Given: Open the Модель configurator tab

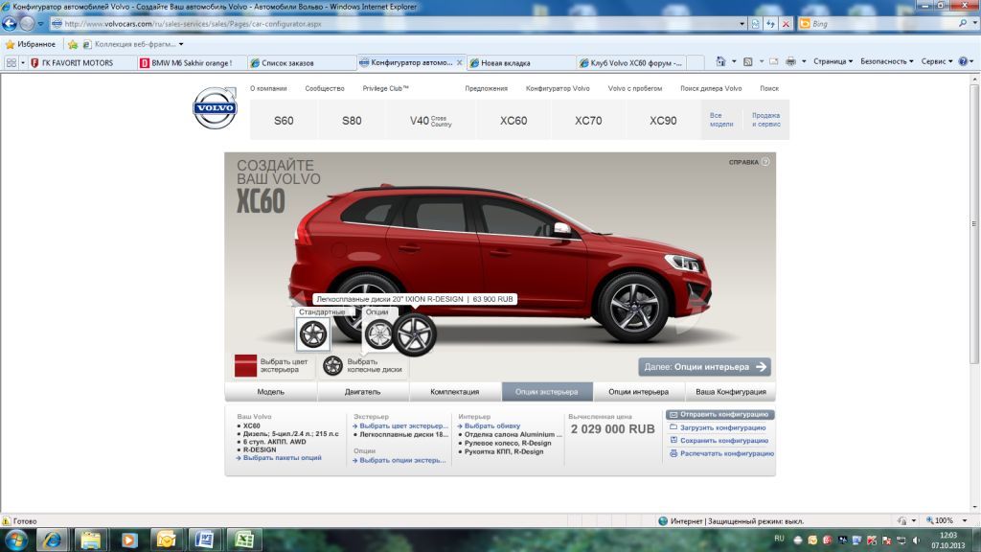Looking at the screenshot, I should pyautogui.click(x=271, y=392).
